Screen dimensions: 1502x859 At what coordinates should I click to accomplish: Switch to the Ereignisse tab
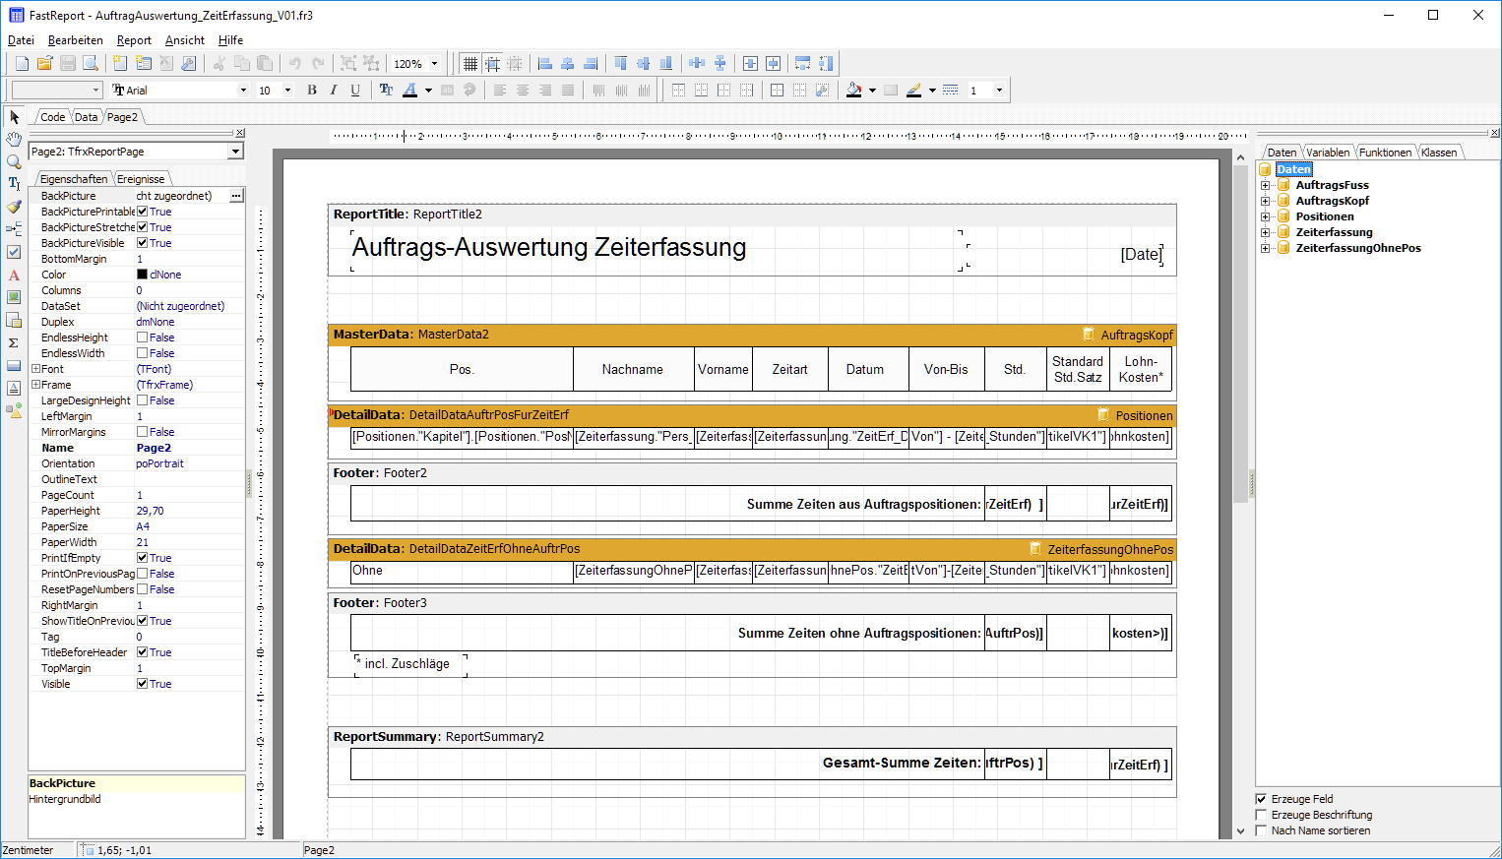click(x=141, y=179)
